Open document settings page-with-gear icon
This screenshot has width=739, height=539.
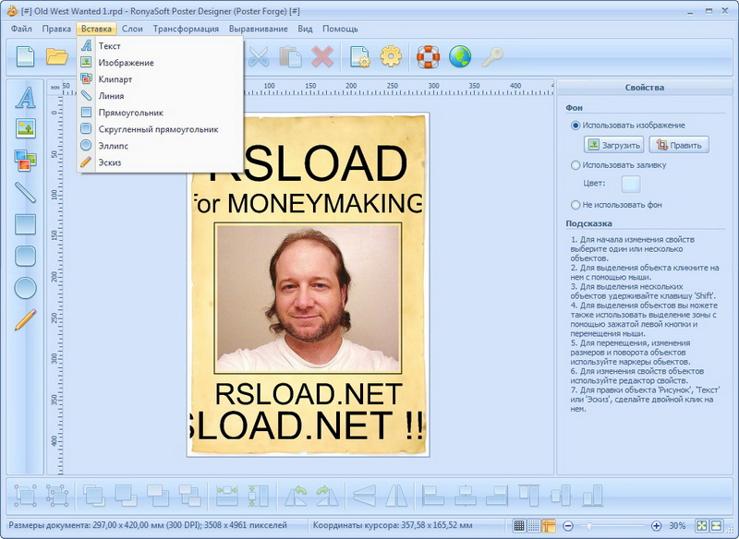pyautogui.click(x=359, y=56)
